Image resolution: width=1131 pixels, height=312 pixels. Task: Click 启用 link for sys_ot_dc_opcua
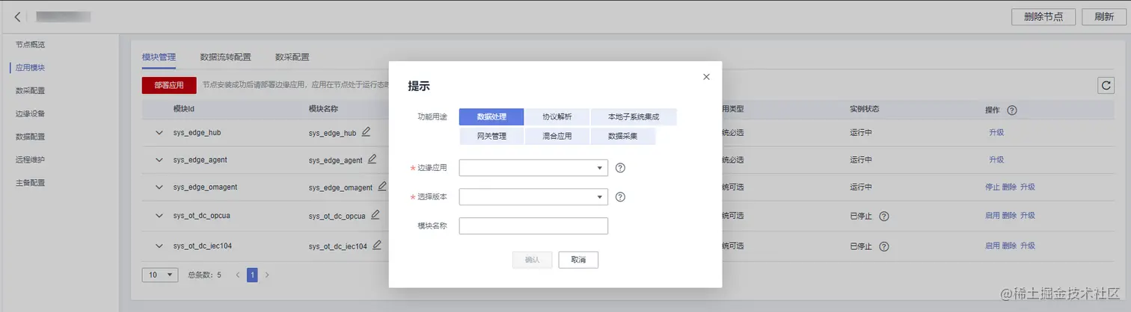[x=993, y=216]
